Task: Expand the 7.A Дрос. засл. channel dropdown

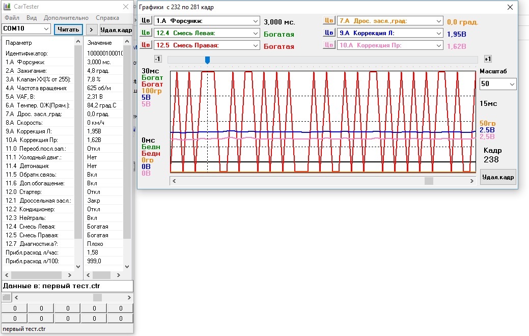Action: point(438,21)
